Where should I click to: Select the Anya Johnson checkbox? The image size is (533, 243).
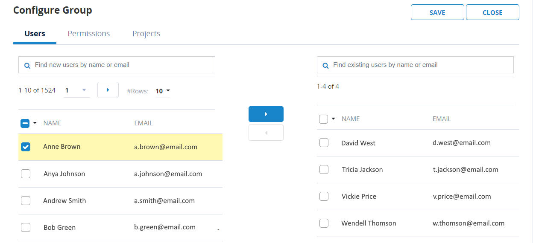26,174
